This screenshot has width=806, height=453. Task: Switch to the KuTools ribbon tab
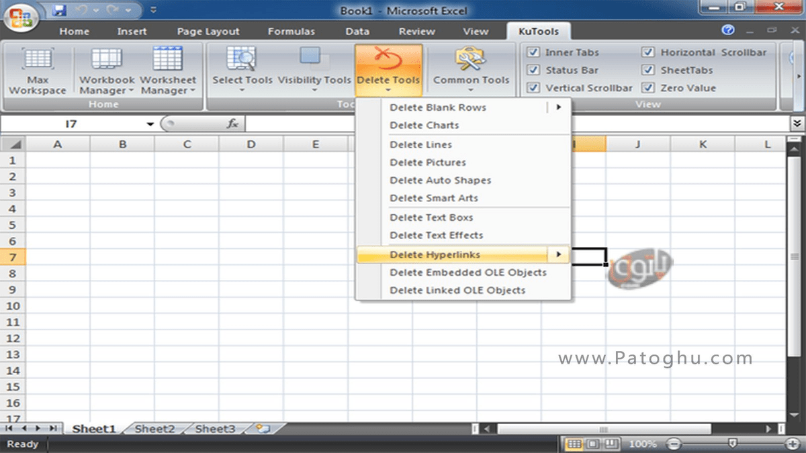tap(539, 31)
